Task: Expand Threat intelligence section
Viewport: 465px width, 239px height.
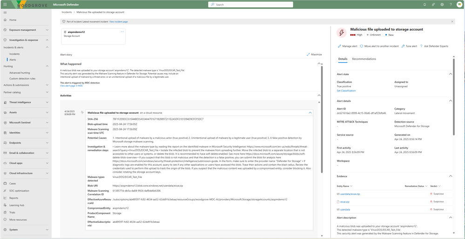Action: coord(47,103)
